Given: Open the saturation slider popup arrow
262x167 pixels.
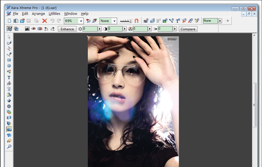Looking at the screenshot, I should coord(150,29).
